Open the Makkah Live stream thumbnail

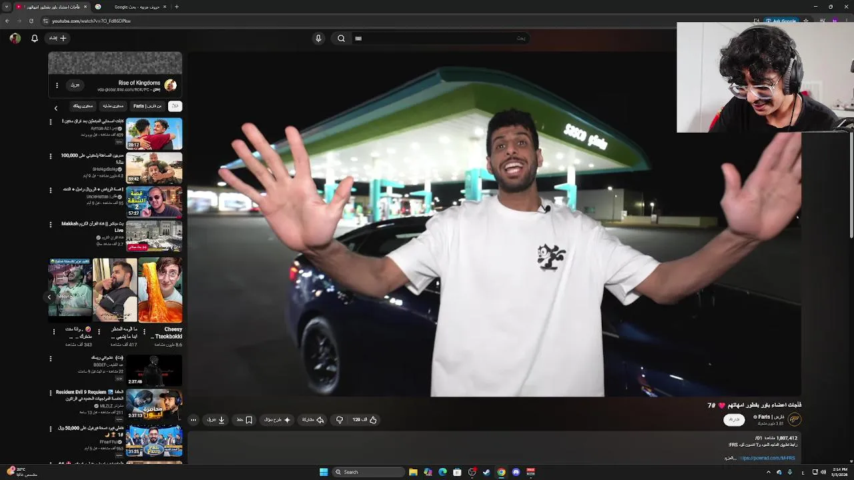154,237
